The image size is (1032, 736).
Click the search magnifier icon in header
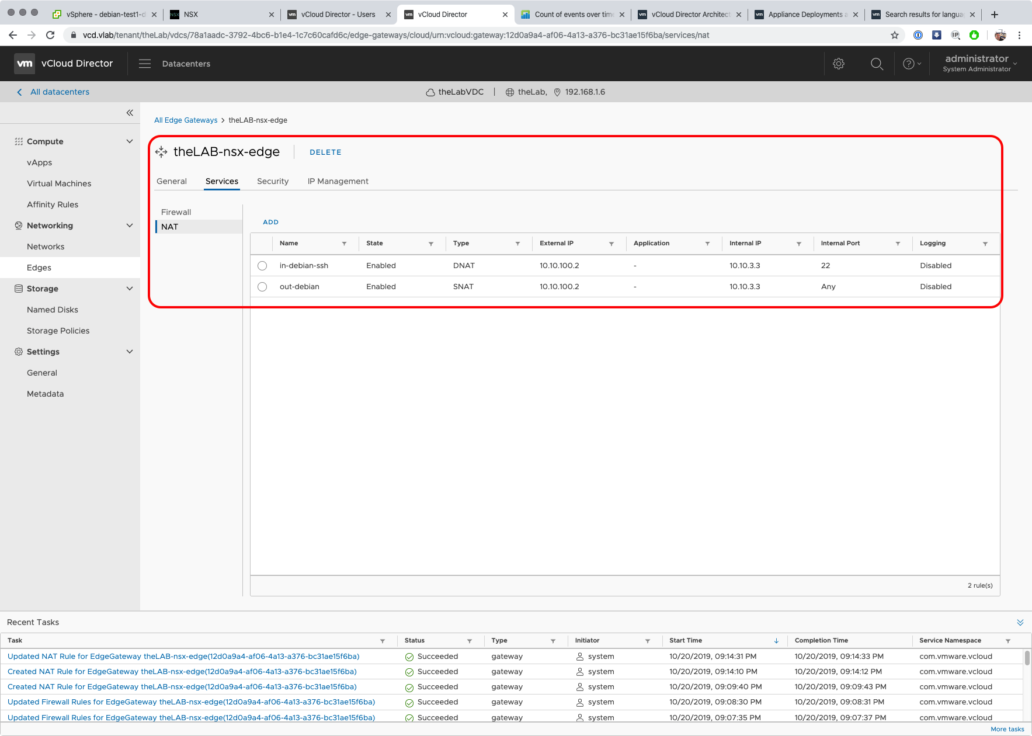tap(877, 64)
